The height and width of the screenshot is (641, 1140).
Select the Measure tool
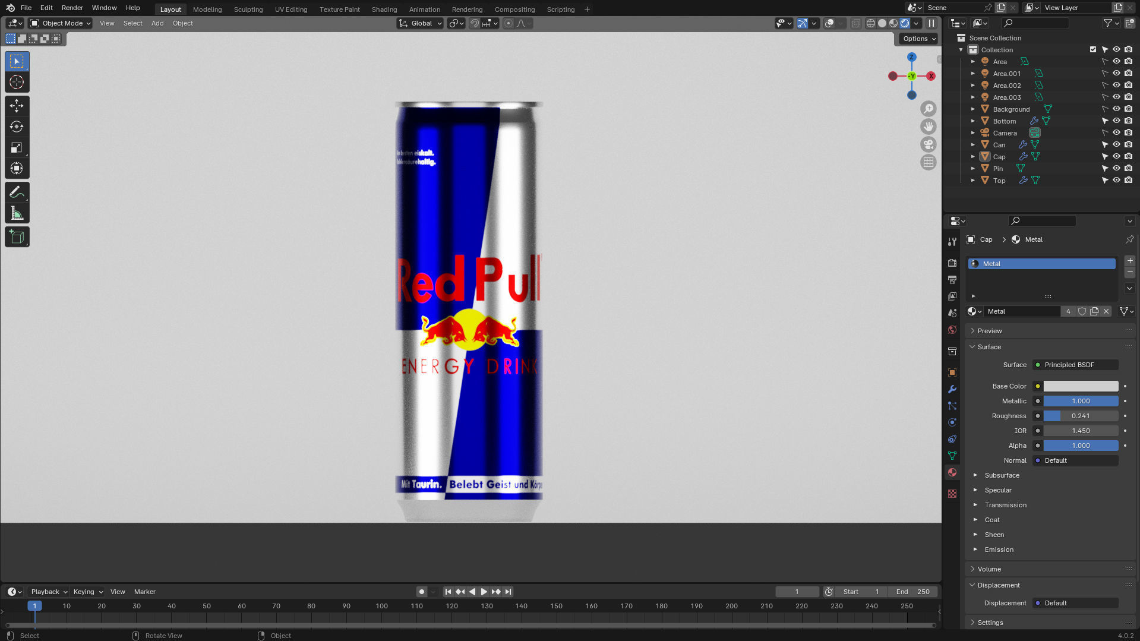pos(17,213)
